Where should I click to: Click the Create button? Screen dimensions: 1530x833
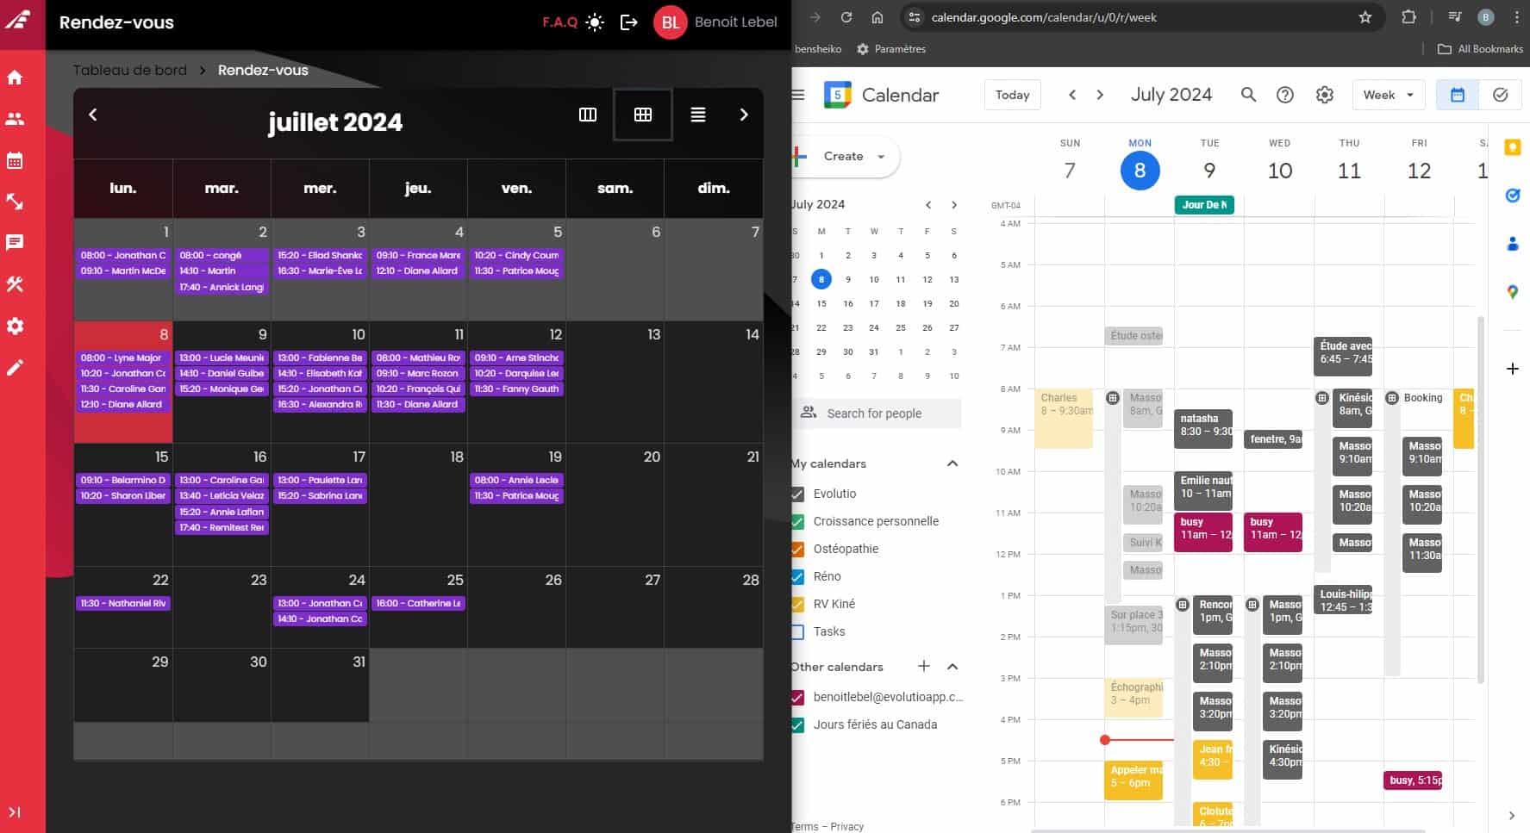pyautogui.click(x=842, y=156)
